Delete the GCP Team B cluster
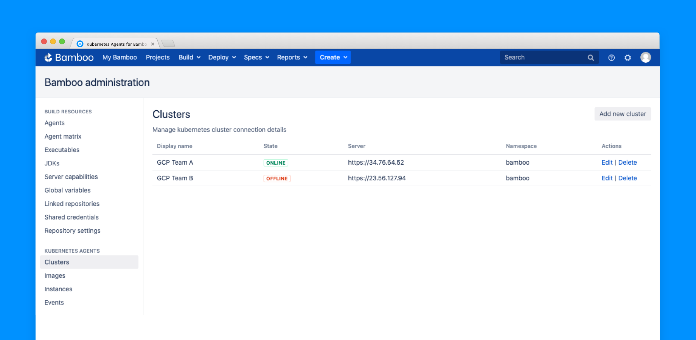 pyautogui.click(x=628, y=178)
